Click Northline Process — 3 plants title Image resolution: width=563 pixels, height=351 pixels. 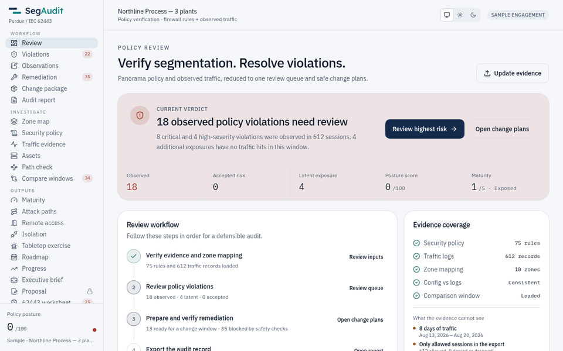click(x=157, y=12)
